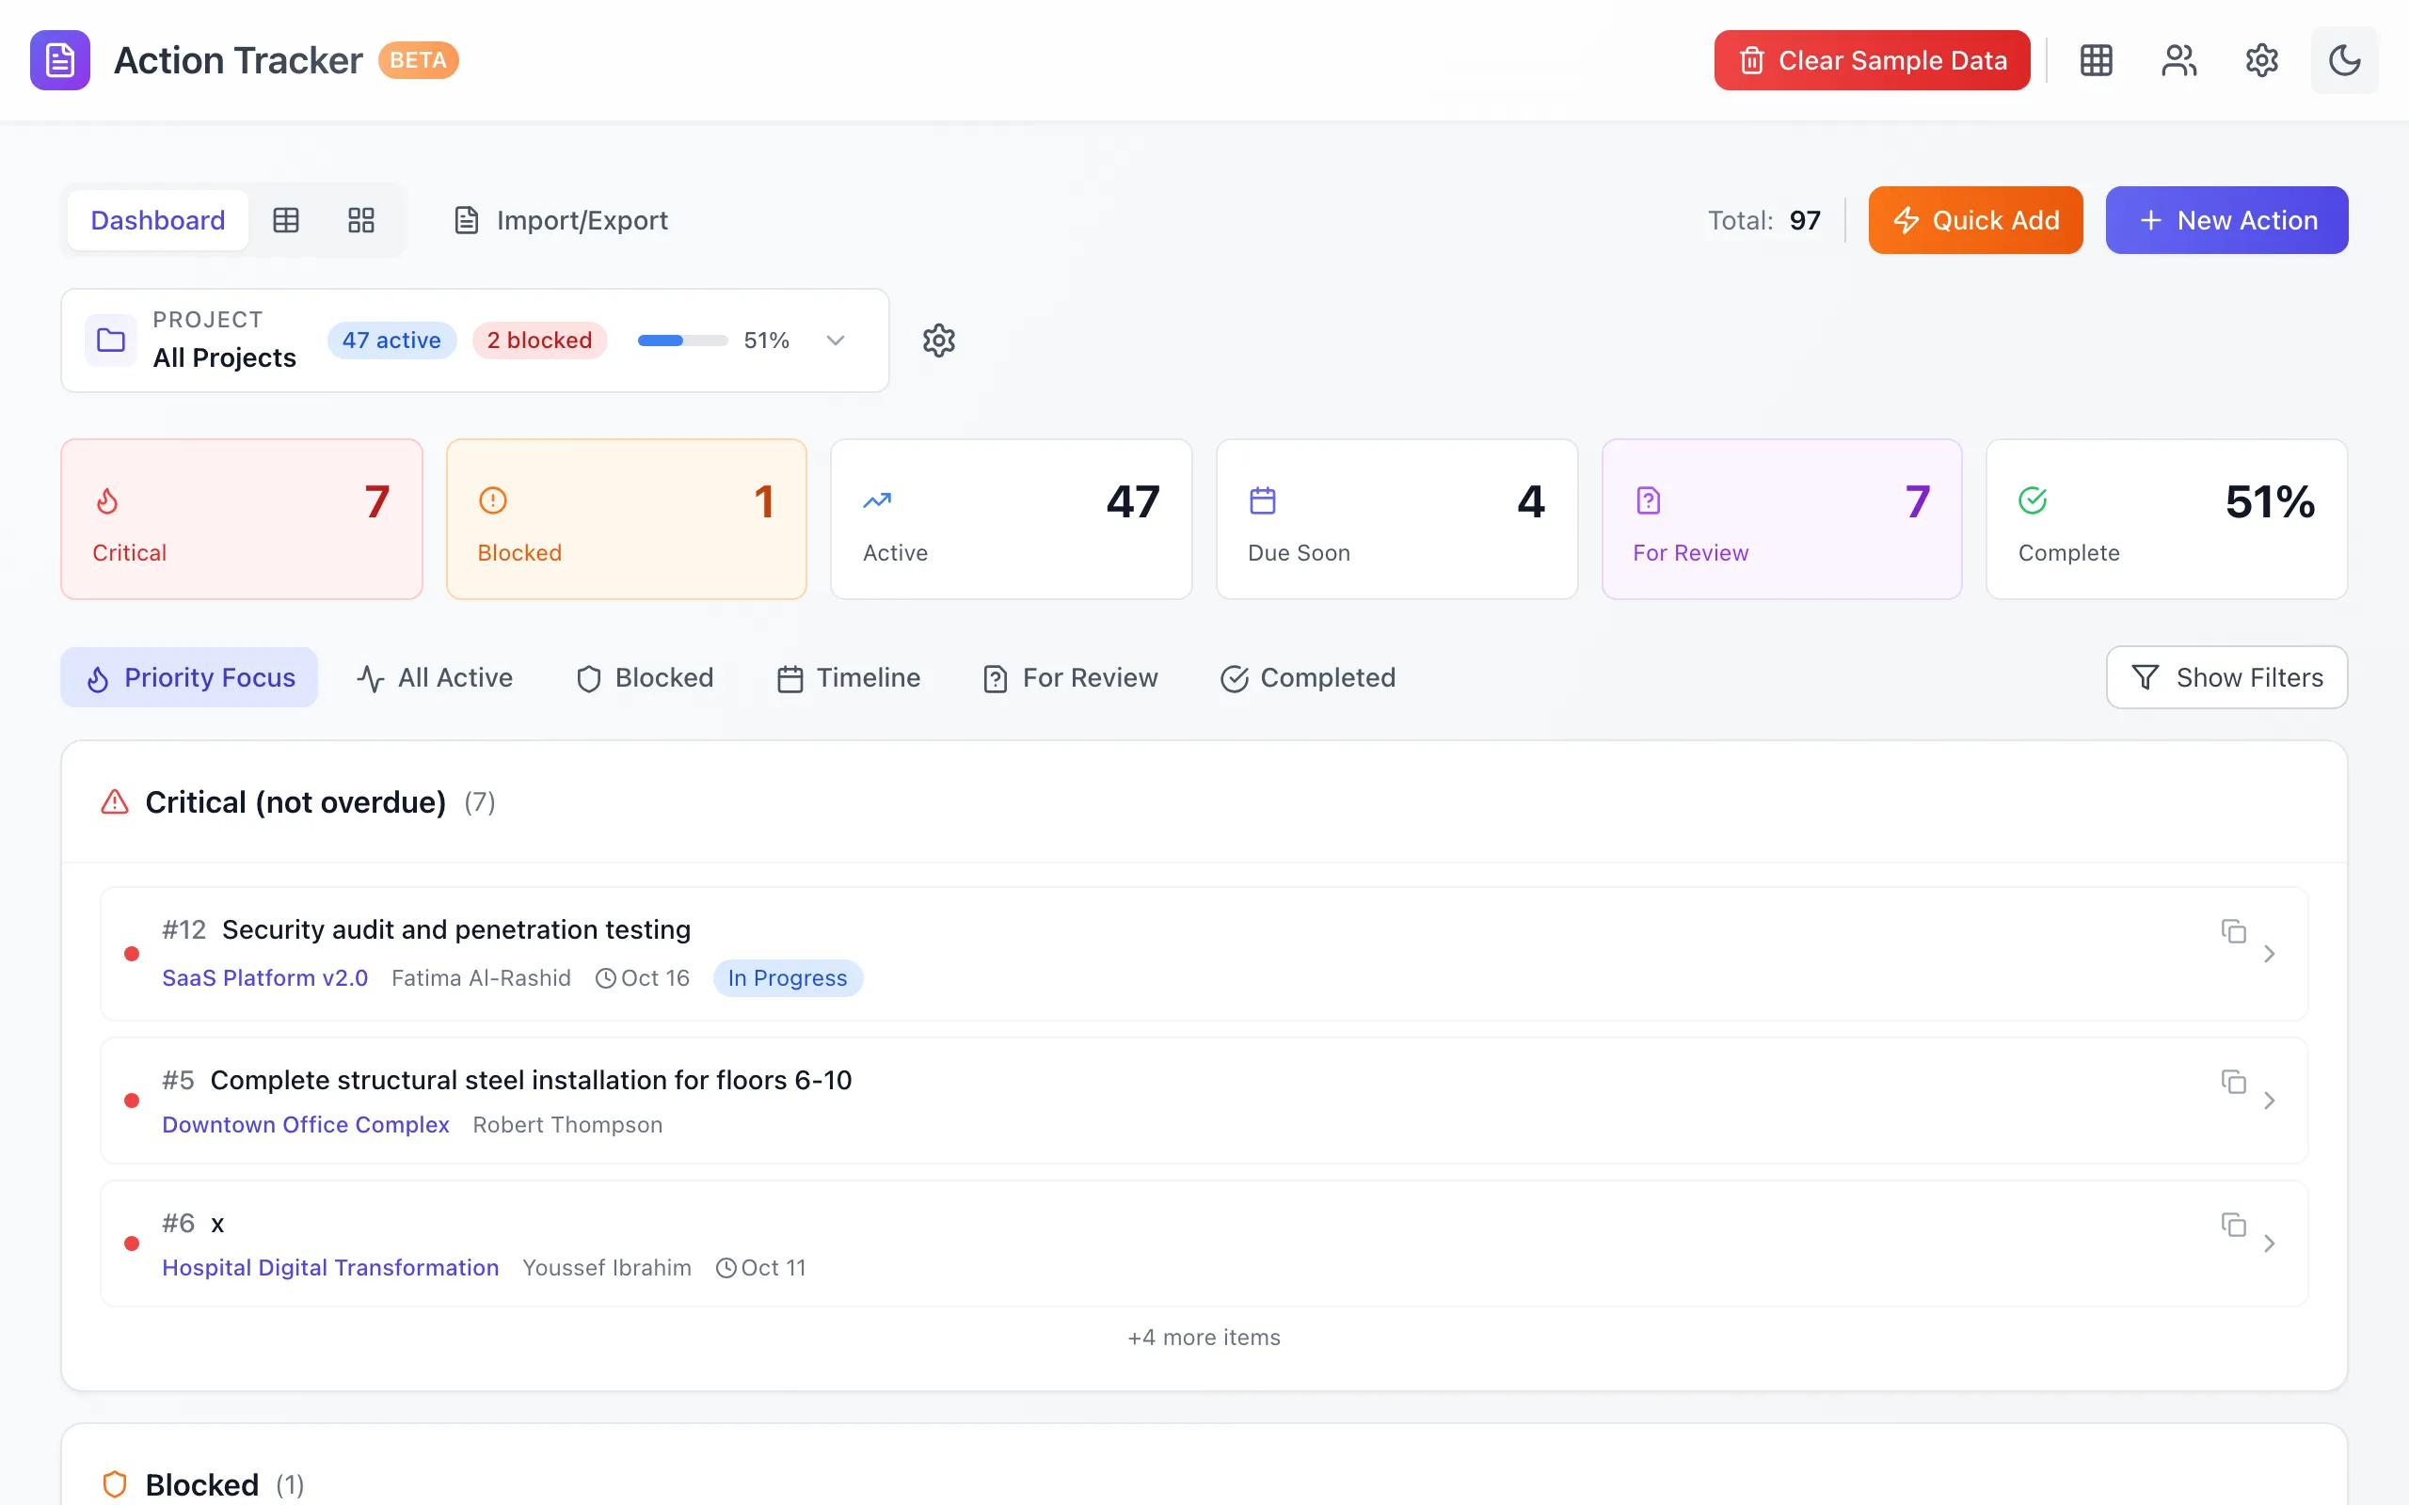
Task: Expand the All Projects dropdown chevron
Action: coord(836,341)
